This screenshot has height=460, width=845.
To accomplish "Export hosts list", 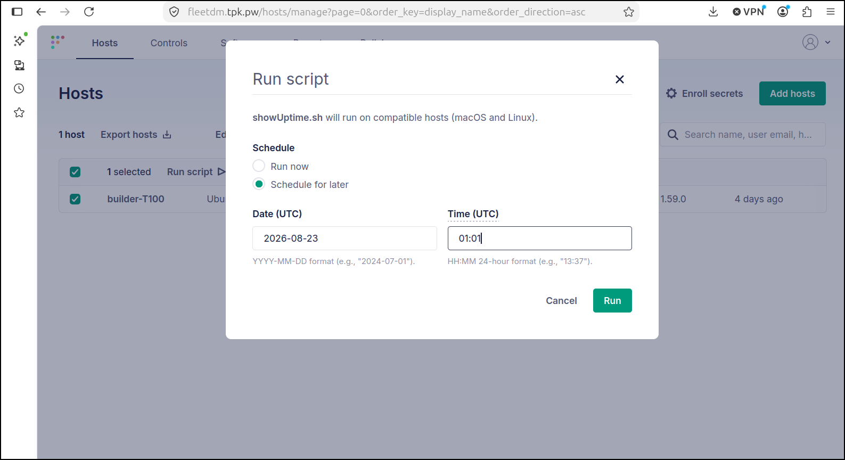I will tap(136, 135).
